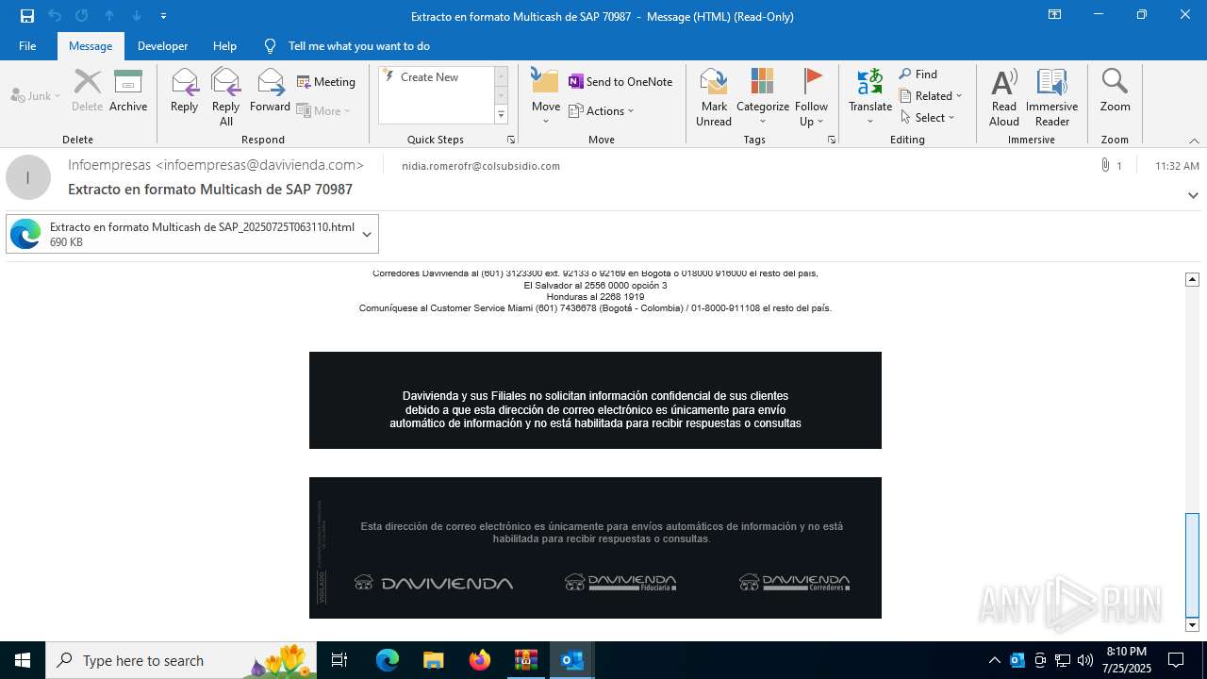Open the Related dropdown

coord(931,96)
